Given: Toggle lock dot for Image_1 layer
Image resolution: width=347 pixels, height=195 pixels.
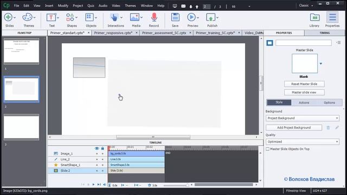Looking at the screenshot, I should pyautogui.click(x=102, y=154).
